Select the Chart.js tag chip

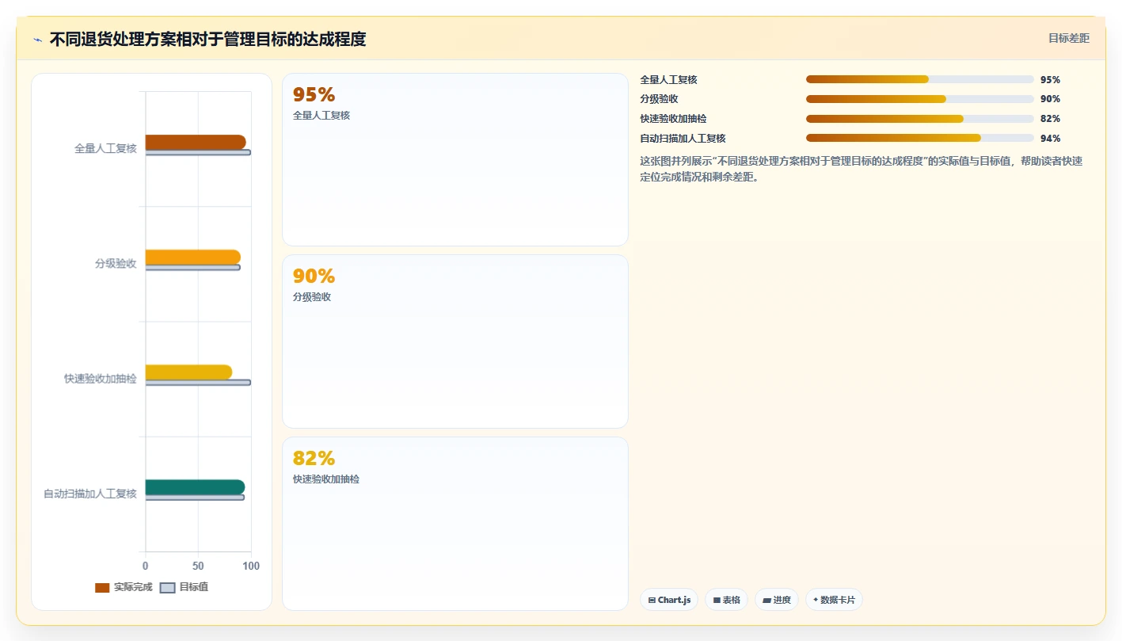pos(669,600)
